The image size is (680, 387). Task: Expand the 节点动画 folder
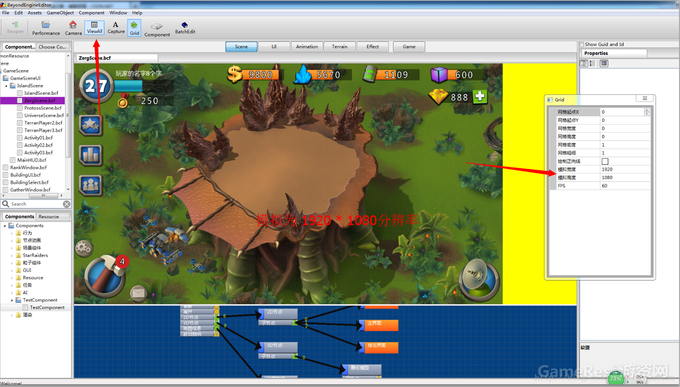point(12,240)
